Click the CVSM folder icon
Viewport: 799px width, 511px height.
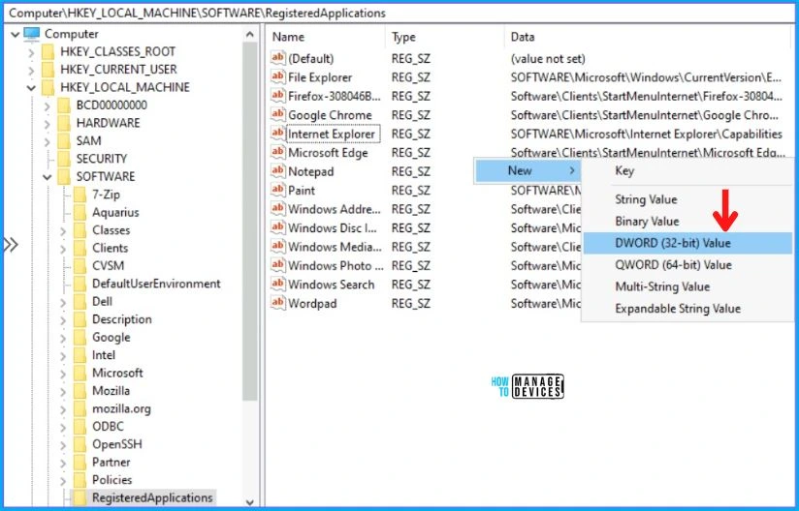click(x=80, y=266)
